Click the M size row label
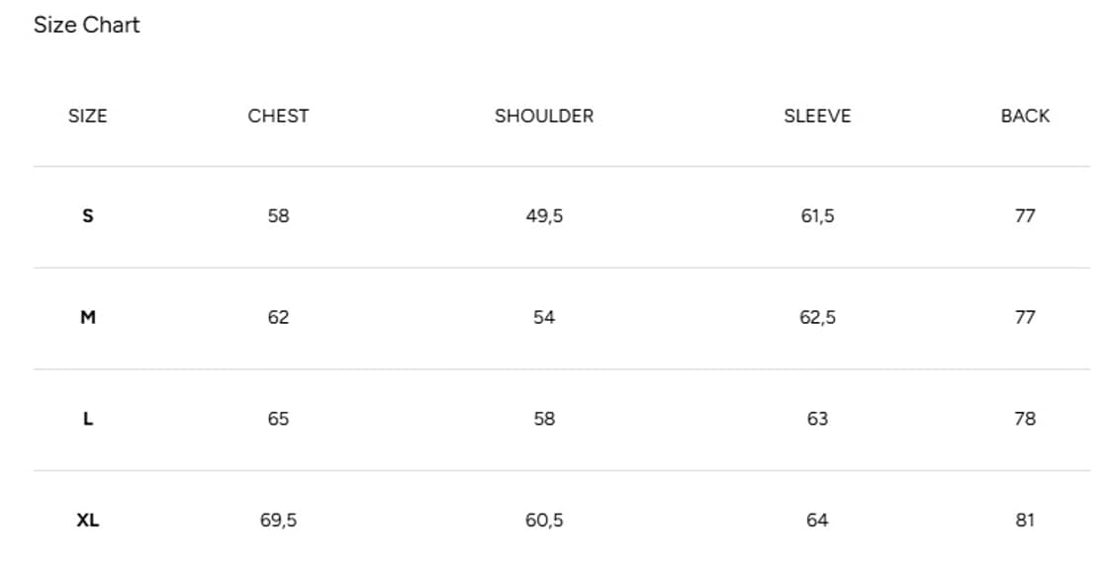Screen dimensions: 1113x564 tap(87, 317)
